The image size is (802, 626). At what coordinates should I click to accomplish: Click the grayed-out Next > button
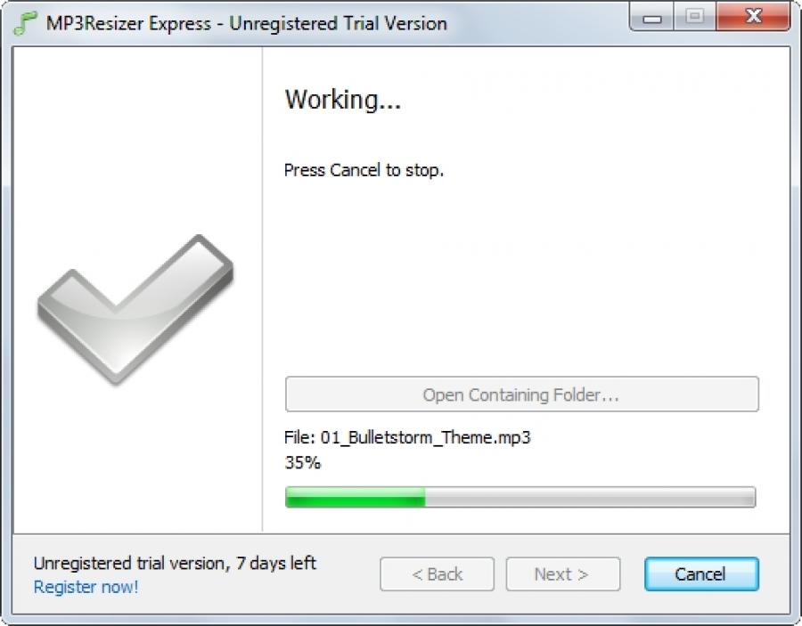[x=562, y=573]
